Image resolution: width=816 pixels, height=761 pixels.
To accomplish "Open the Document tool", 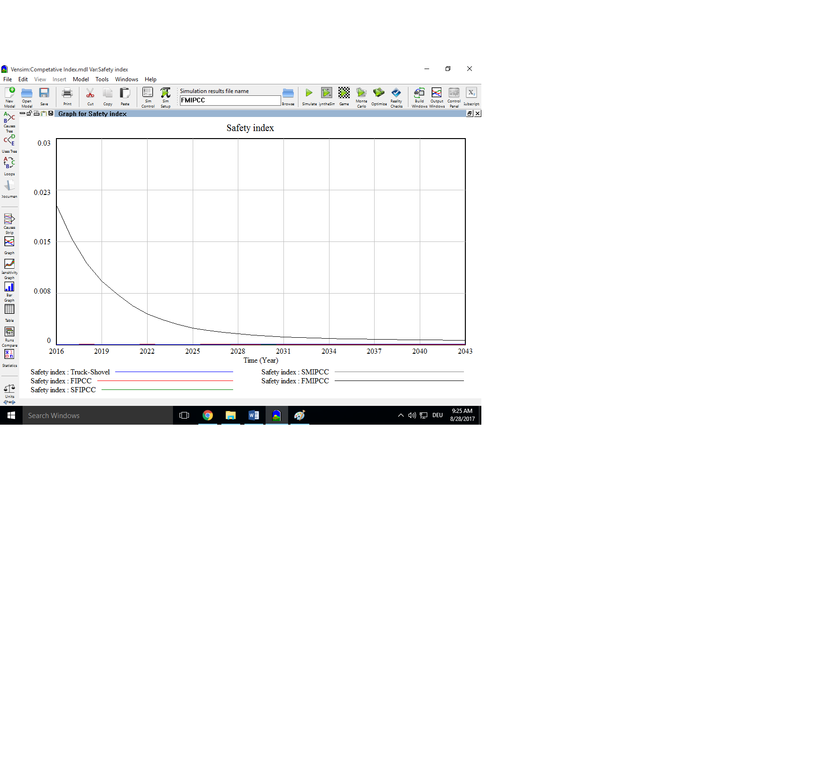I will coord(9,188).
